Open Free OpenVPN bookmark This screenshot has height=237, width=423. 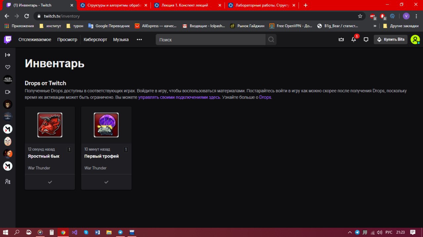(291, 26)
